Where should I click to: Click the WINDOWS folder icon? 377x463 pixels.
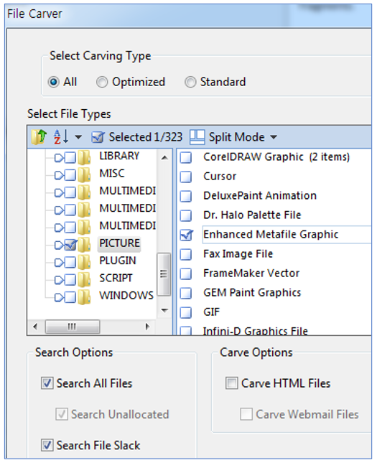coord(85,296)
